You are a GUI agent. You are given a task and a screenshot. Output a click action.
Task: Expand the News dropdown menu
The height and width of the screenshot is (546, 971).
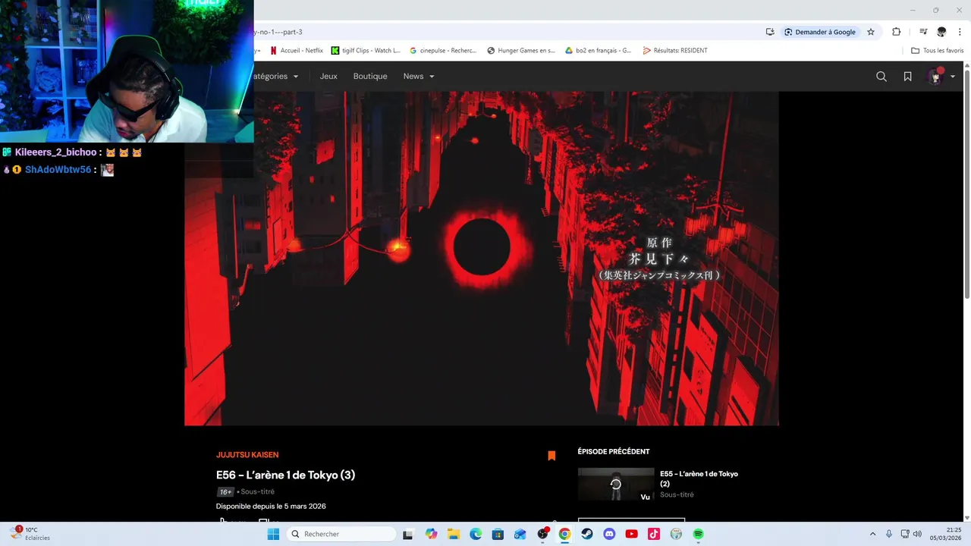click(x=419, y=77)
